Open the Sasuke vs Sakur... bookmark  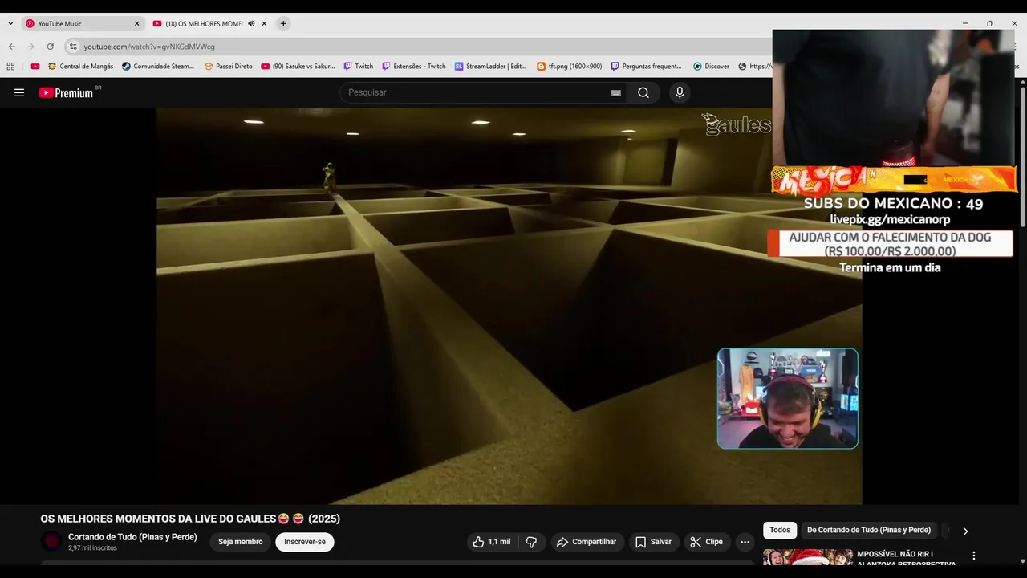298,67
